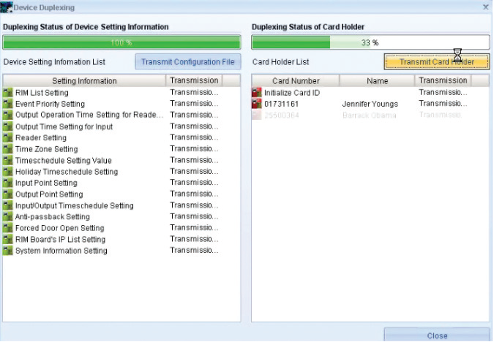The height and width of the screenshot is (342, 494).
Task: Click the Close button at bottom
Action: point(437,335)
